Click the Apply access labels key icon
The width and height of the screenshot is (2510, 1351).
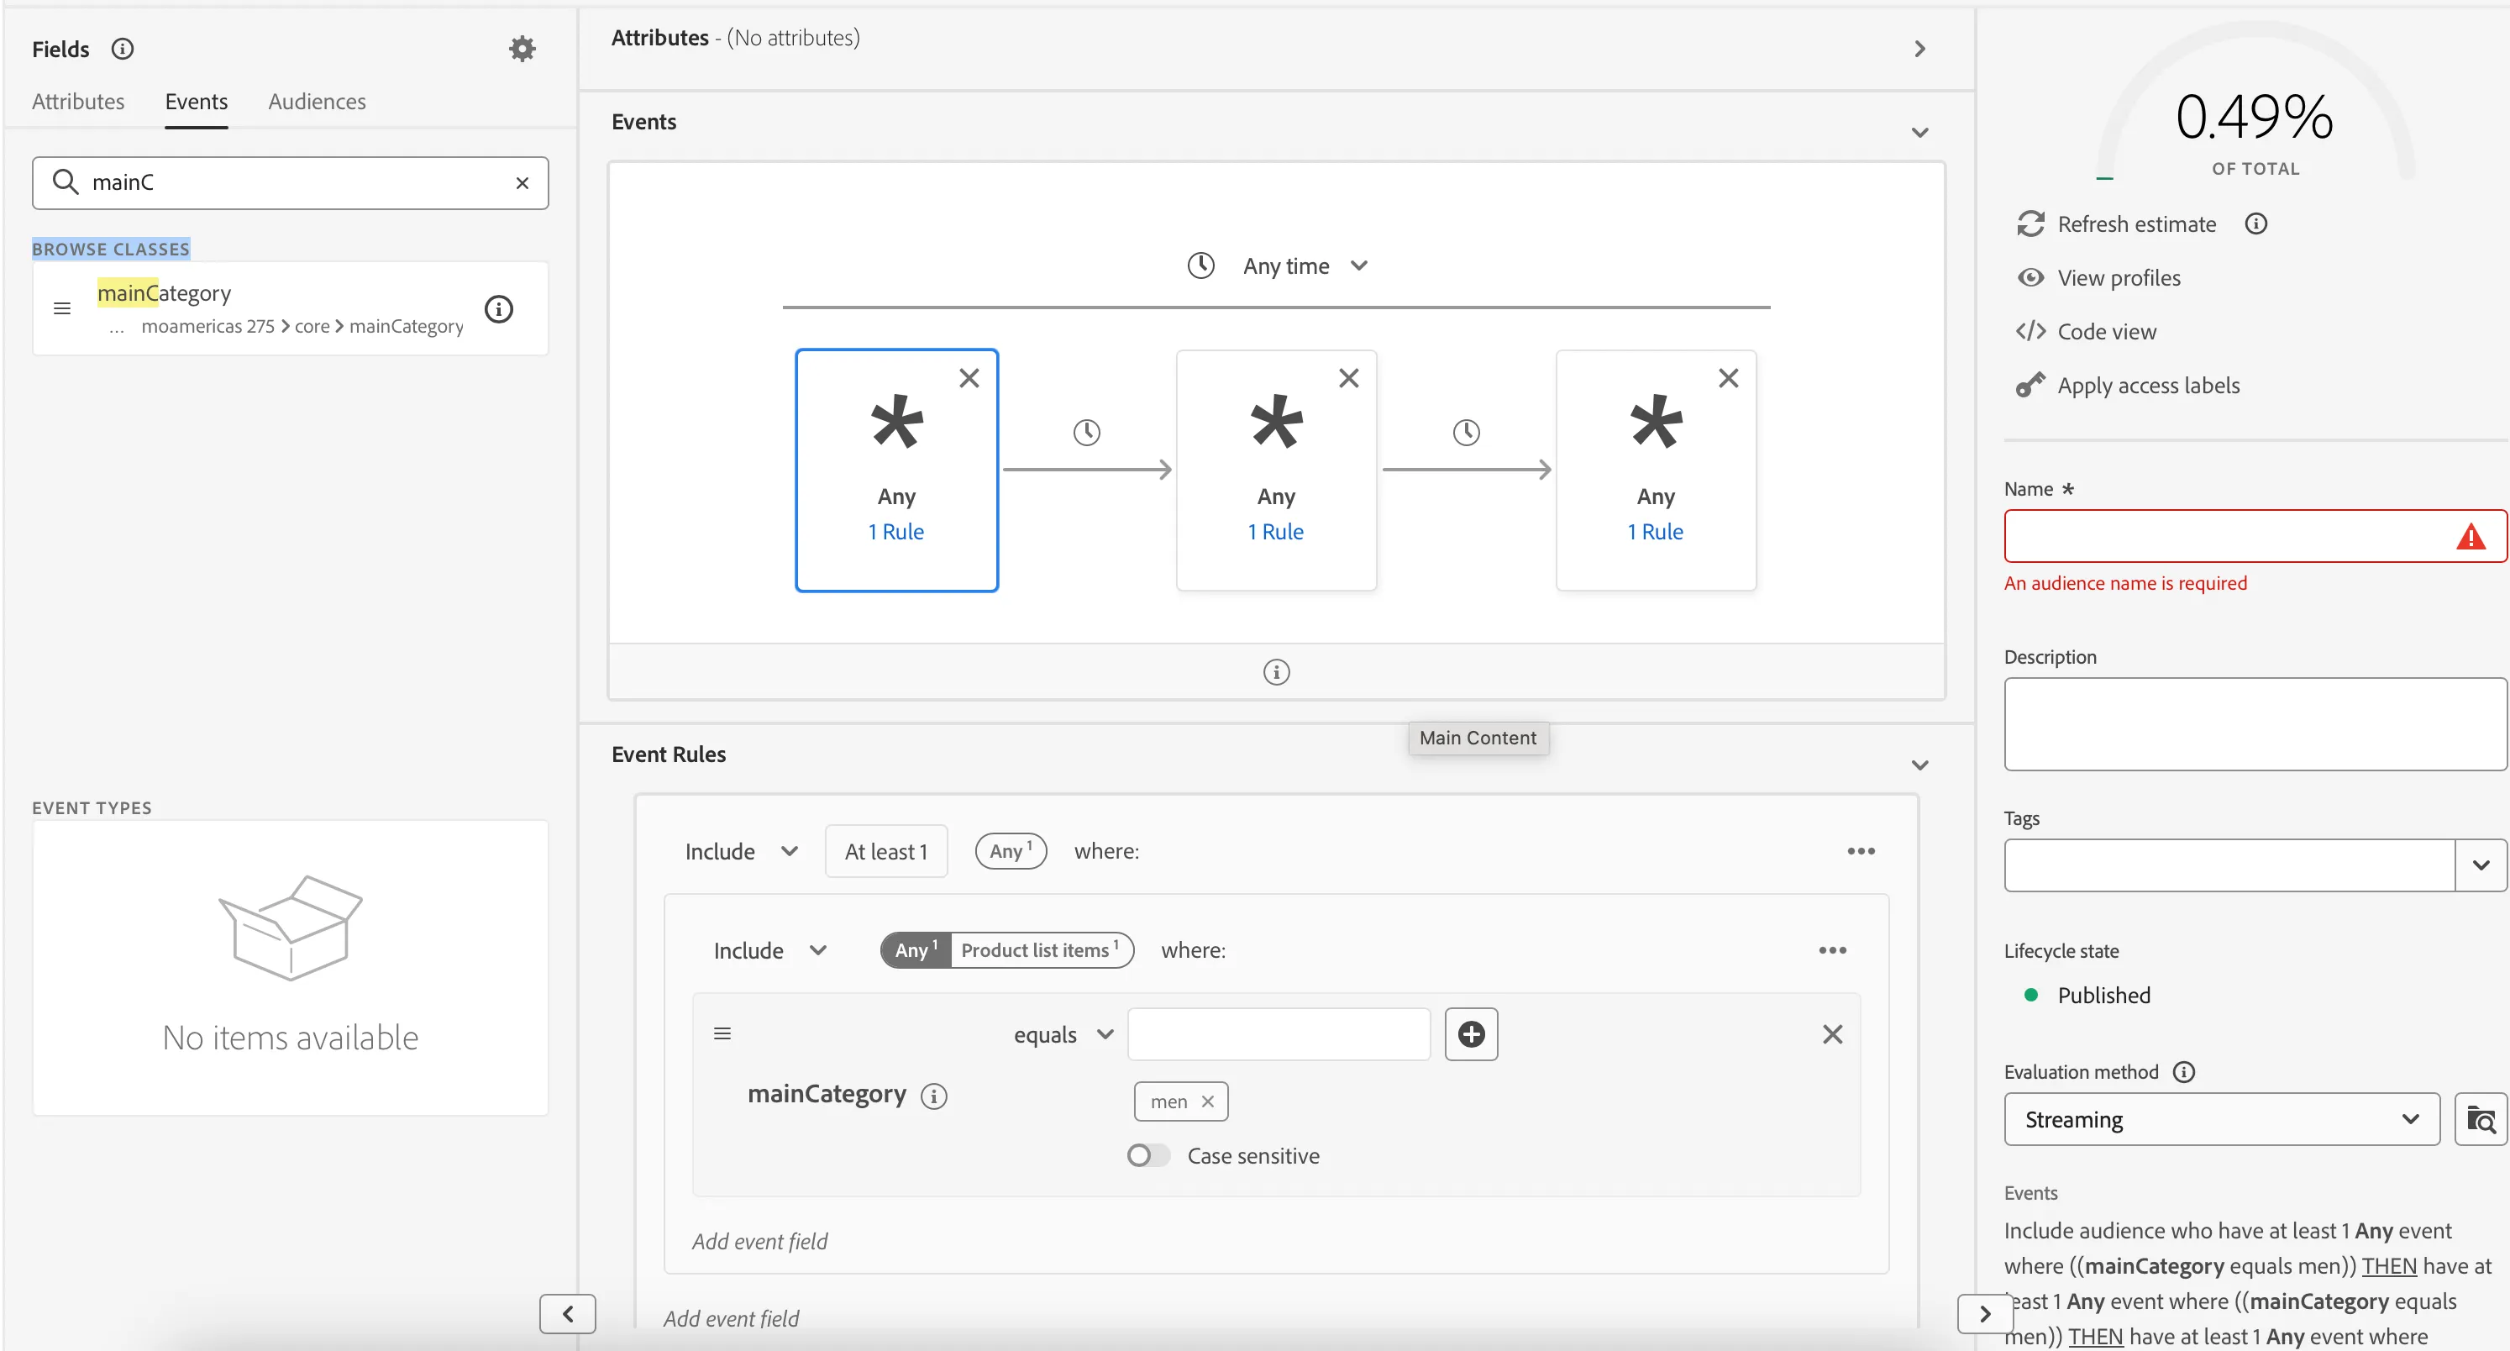coord(2030,385)
